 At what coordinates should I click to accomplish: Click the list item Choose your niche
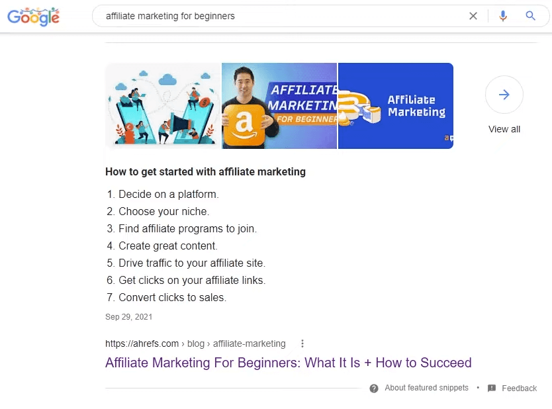click(158, 212)
